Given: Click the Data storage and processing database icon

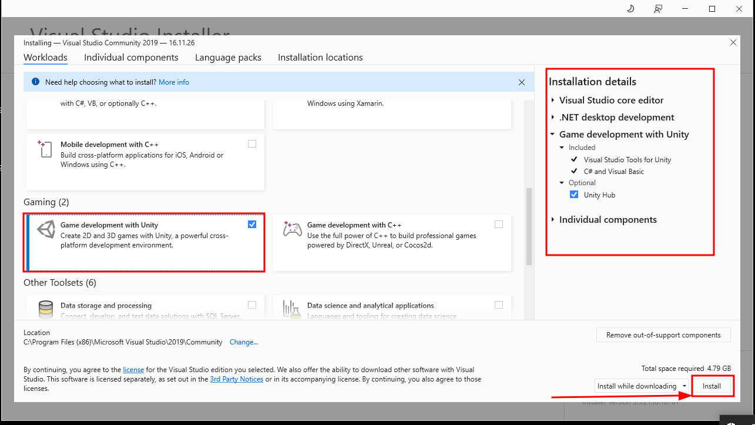Looking at the screenshot, I should 46,309.
